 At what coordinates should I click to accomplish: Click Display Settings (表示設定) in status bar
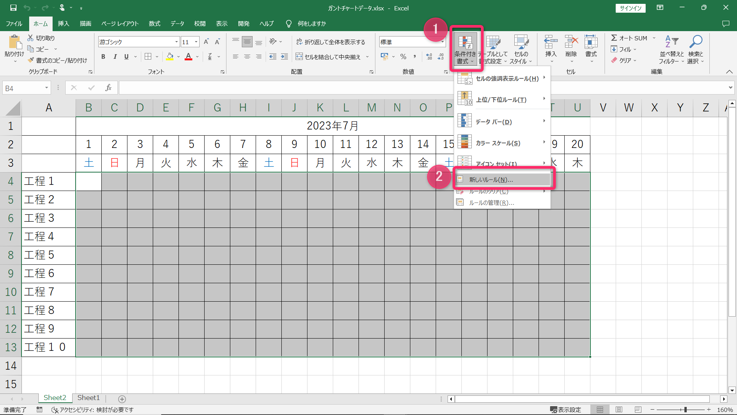pos(566,410)
